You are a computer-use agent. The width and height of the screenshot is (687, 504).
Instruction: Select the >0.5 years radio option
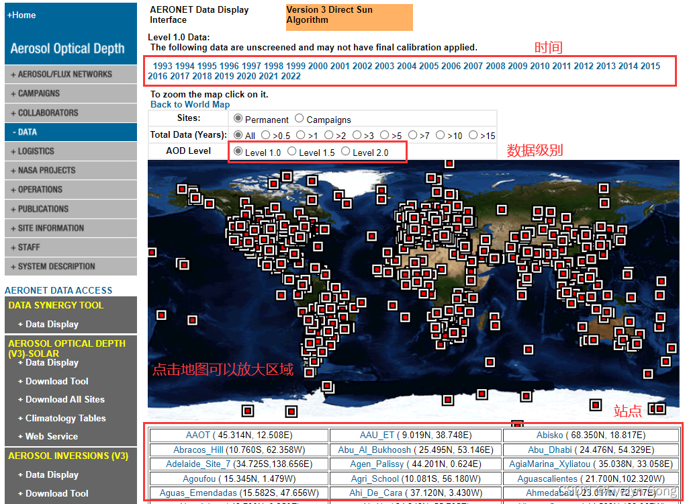pos(265,135)
